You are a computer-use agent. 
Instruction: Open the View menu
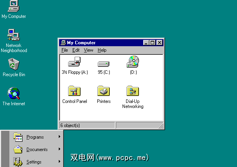tap(88, 50)
